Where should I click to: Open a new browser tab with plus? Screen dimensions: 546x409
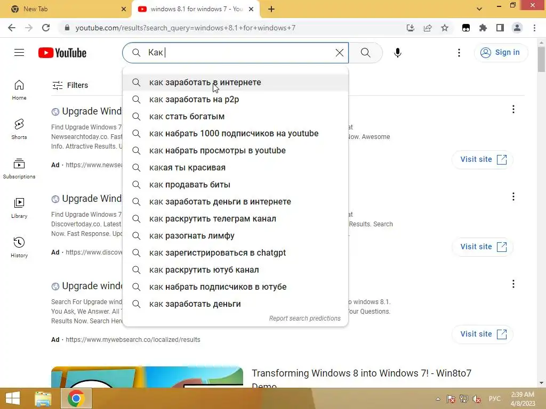point(271,9)
